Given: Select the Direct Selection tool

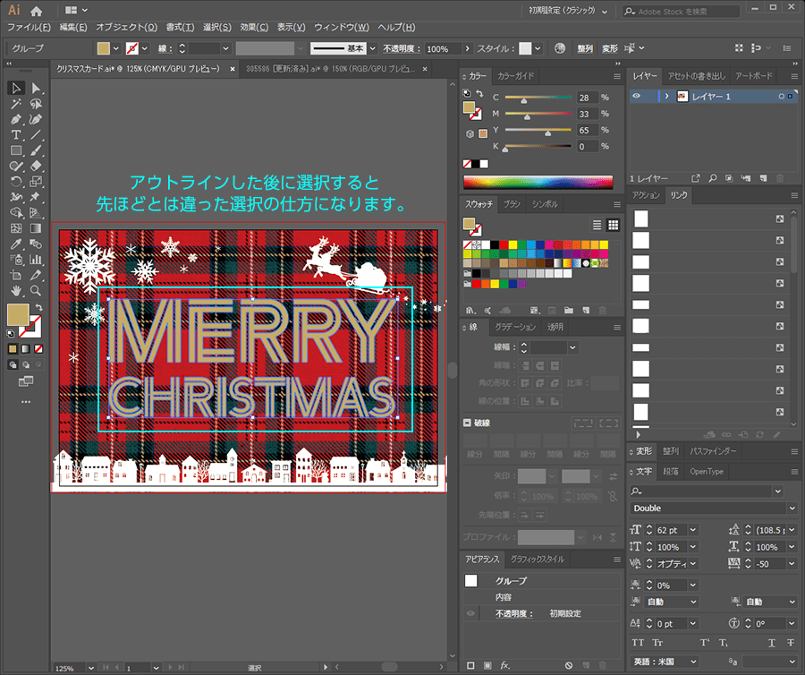Looking at the screenshot, I should (37, 88).
